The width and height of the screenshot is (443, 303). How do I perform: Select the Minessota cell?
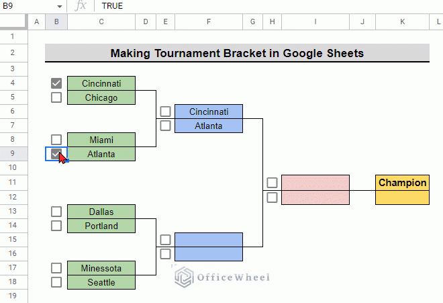(101, 268)
